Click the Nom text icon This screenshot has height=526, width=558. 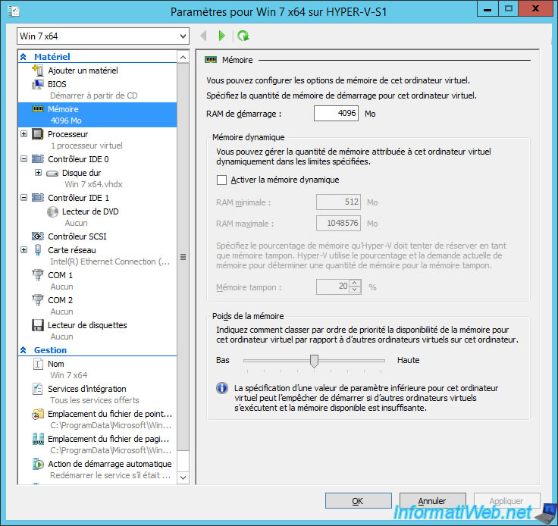click(38, 364)
